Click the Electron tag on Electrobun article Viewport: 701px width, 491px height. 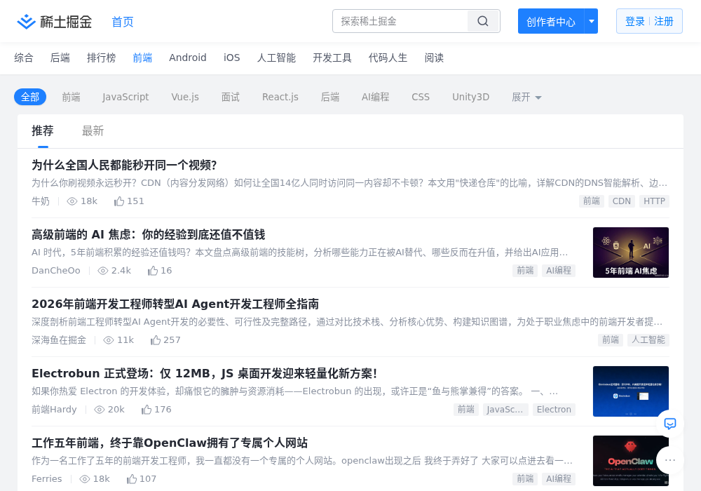(554, 409)
